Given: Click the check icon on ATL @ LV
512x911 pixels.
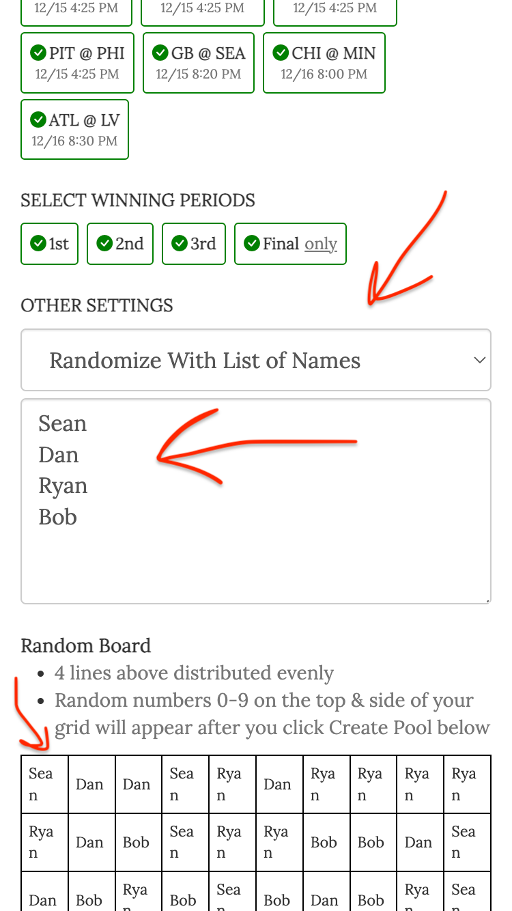Looking at the screenshot, I should pyautogui.click(x=38, y=120).
